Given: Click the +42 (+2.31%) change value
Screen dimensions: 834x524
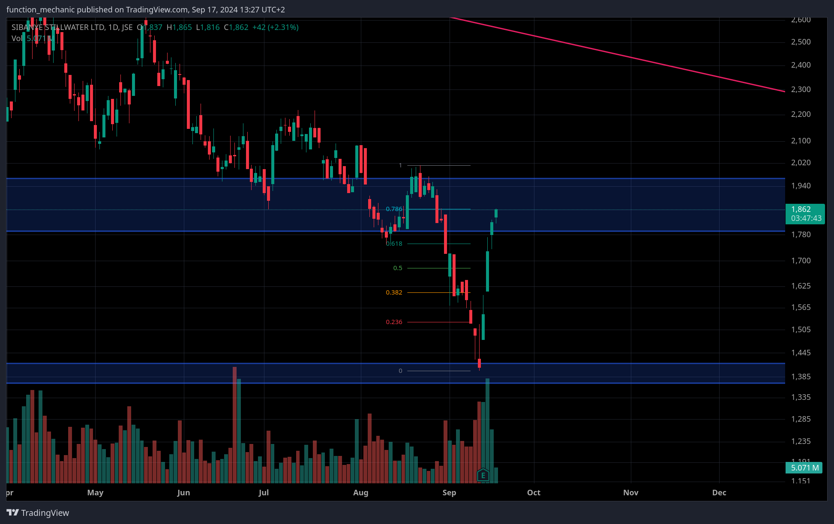Looking at the screenshot, I should (275, 27).
